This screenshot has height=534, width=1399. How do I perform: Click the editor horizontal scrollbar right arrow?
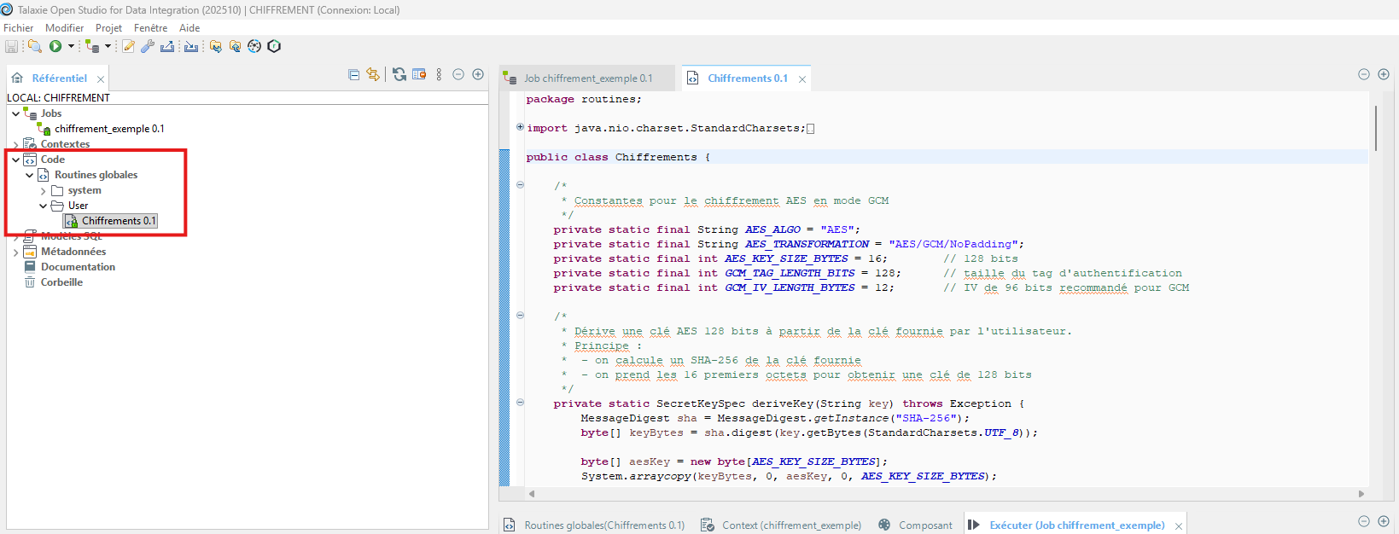[1361, 494]
